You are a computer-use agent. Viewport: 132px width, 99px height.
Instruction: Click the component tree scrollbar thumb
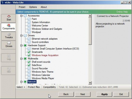90,31
